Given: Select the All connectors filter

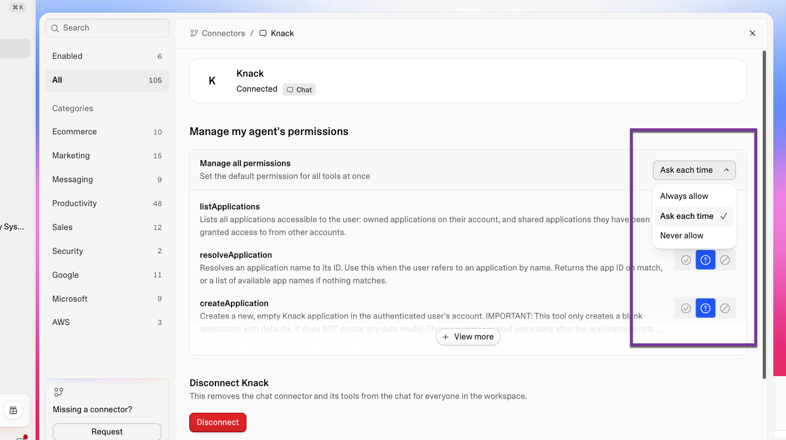Looking at the screenshot, I should pyautogui.click(x=107, y=80).
